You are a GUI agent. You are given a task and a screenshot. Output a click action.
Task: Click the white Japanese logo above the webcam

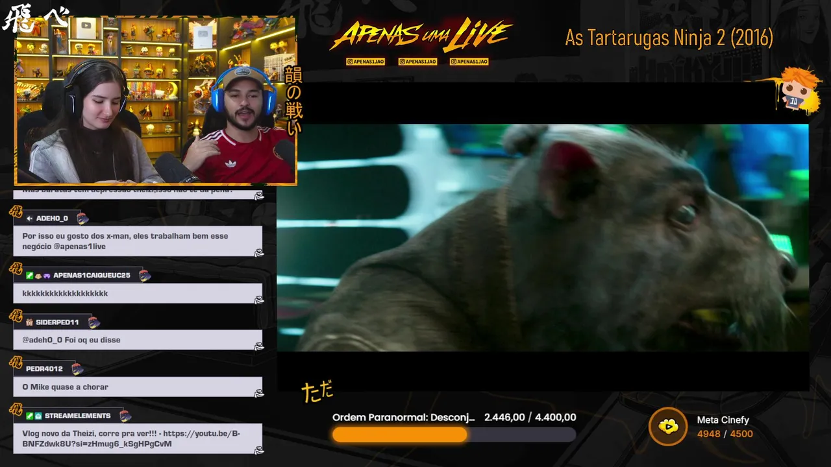(36, 18)
